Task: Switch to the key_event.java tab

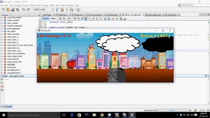Action: 95,15
